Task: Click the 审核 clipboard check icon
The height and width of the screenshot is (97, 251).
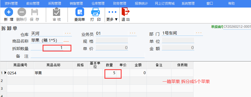Action: click(57, 12)
